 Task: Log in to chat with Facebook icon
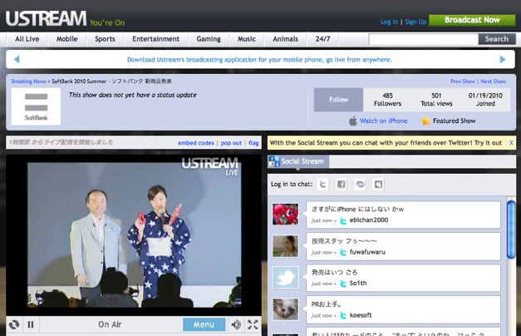click(x=342, y=185)
